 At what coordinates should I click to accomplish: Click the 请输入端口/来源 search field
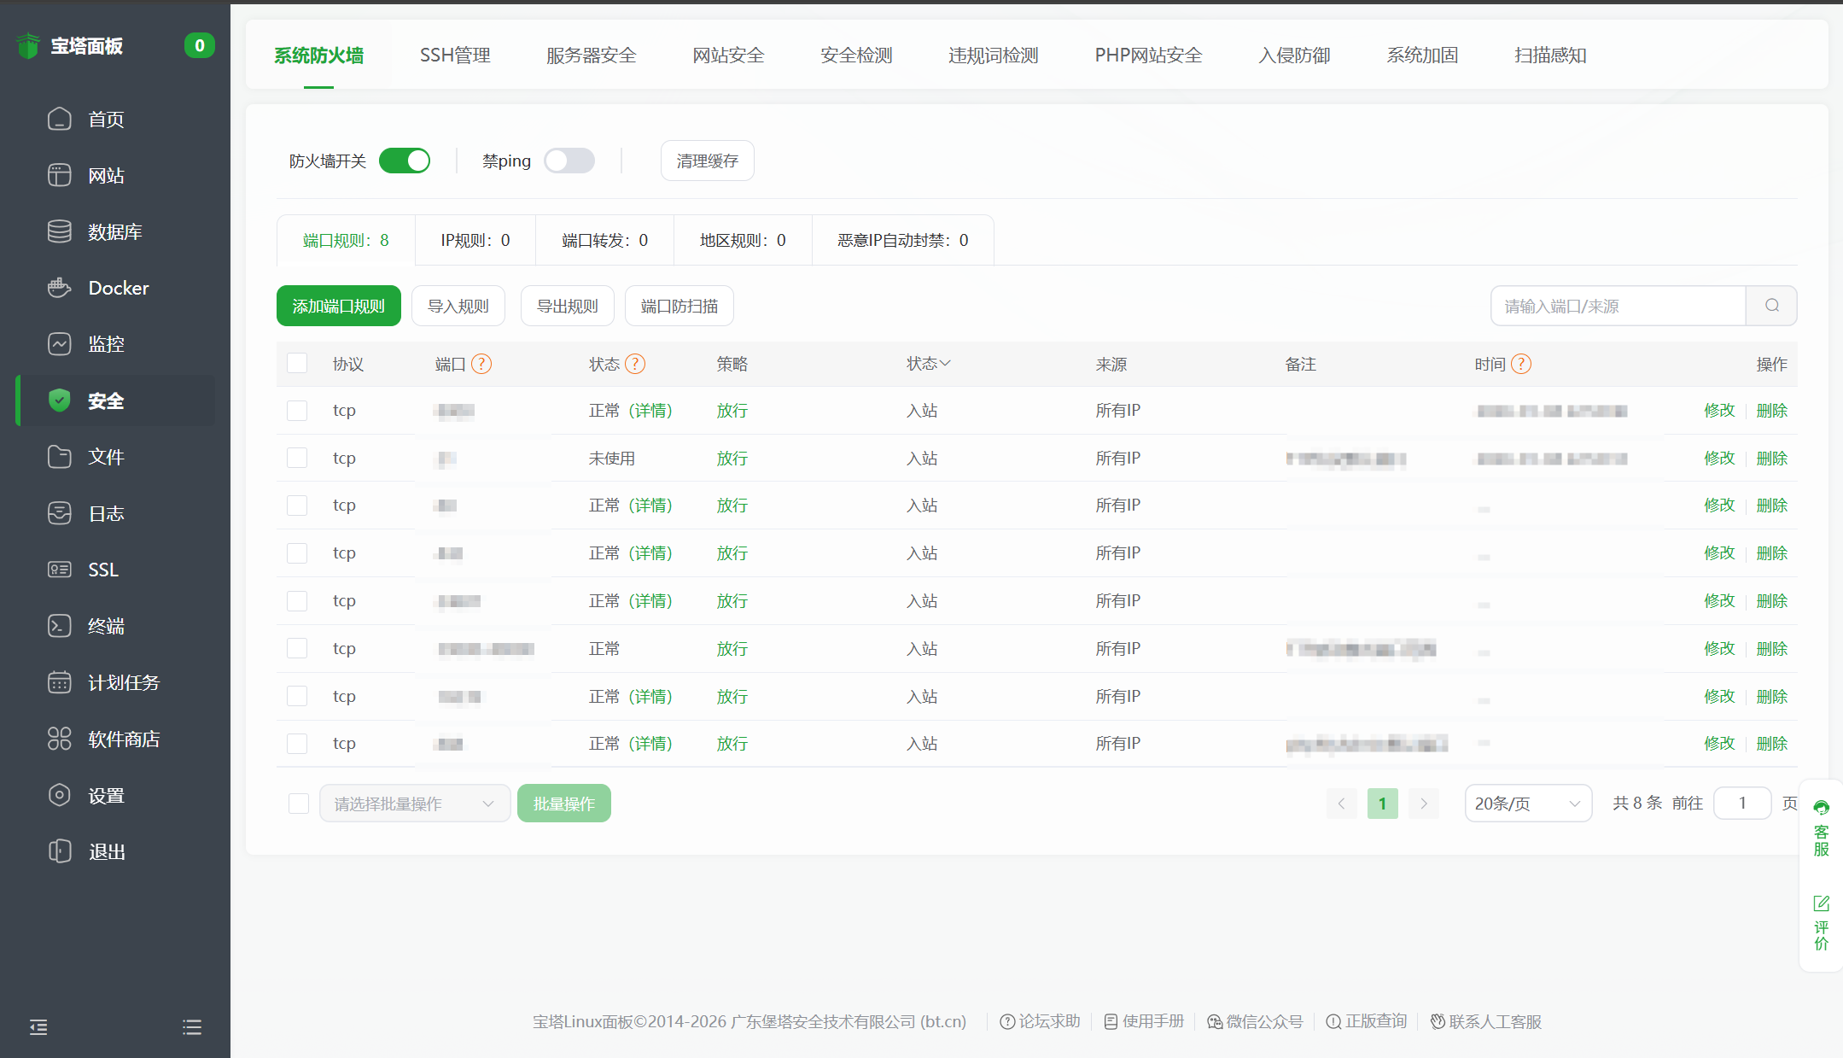pyautogui.click(x=1617, y=306)
